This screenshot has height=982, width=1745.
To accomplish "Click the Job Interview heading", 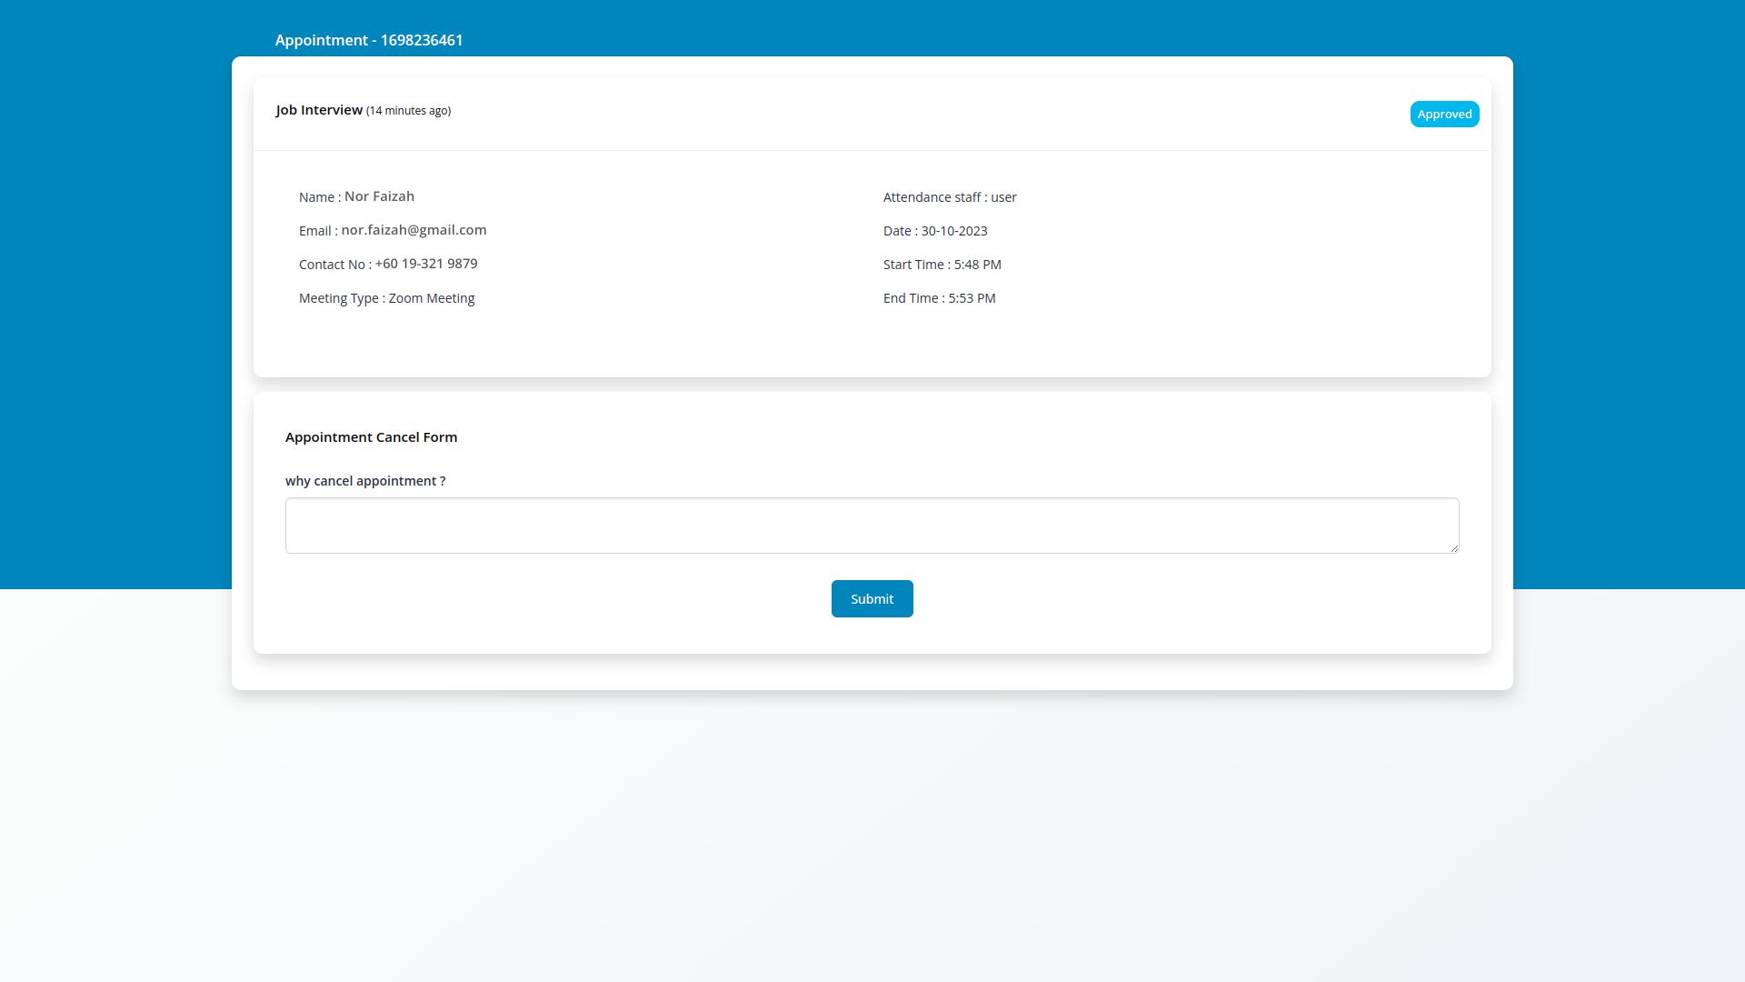I will tap(319, 110).
